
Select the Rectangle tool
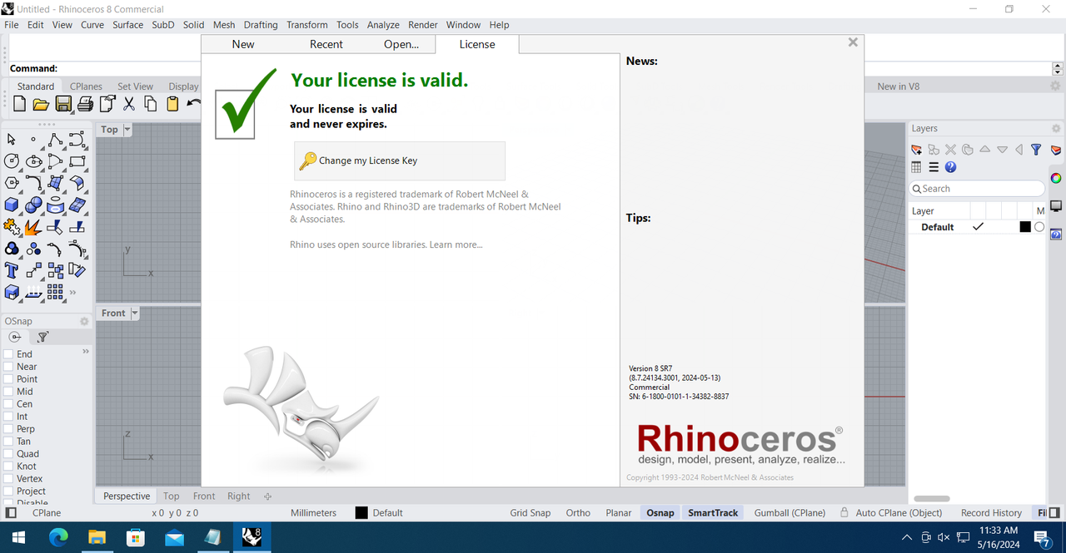[x=77, y=161]
